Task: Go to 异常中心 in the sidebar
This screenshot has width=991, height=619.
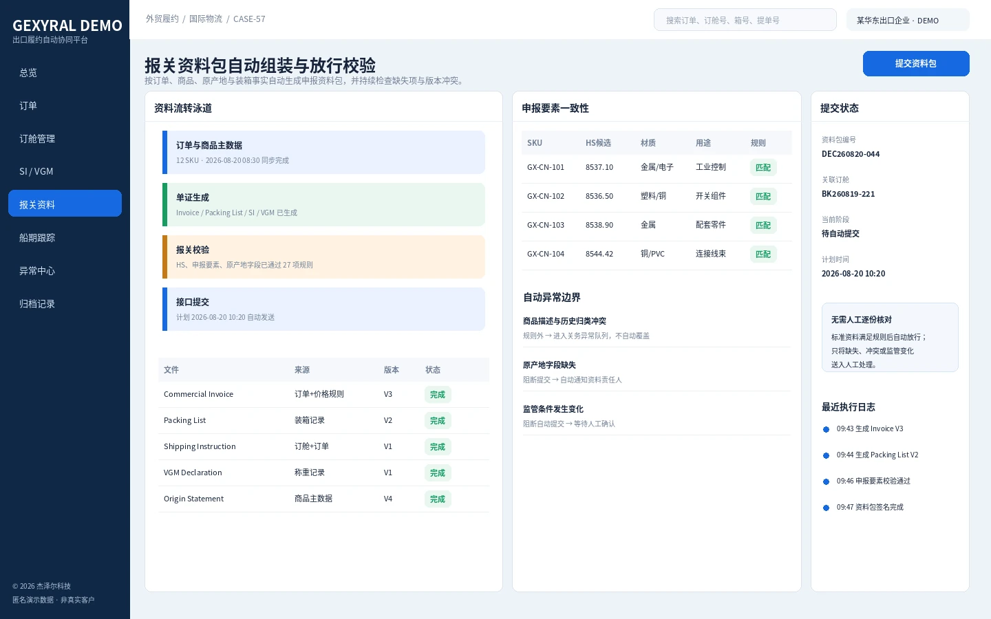Action: 65,270
